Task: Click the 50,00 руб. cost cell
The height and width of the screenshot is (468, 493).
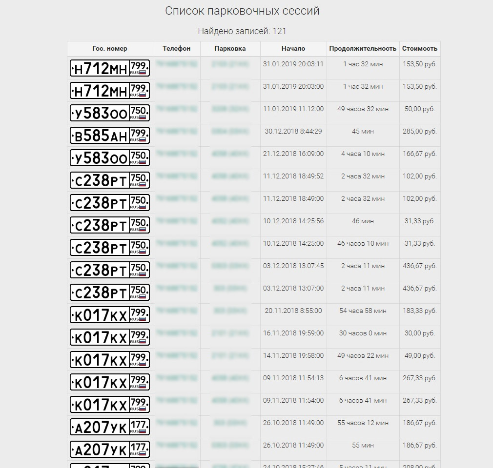Action: [x=420, y=109]
